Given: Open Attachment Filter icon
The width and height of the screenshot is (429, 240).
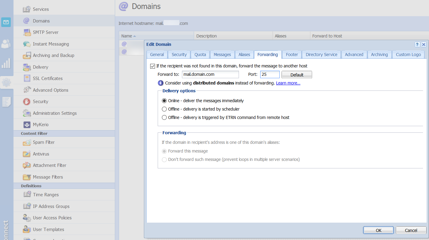Looking at the screenshot, I should pos(27,165).
